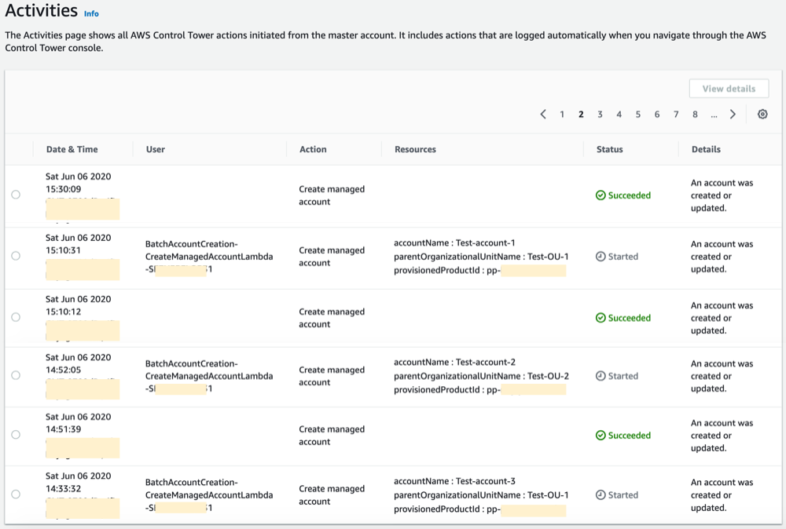The image size is (786, 529).
Task: Click the green Succeeded status icon on the first row
Action: [x=601, y=195]
